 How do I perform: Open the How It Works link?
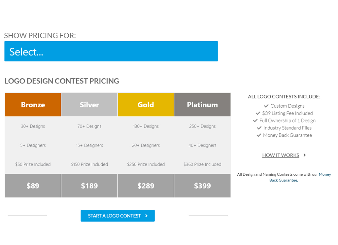click(281, 155)
